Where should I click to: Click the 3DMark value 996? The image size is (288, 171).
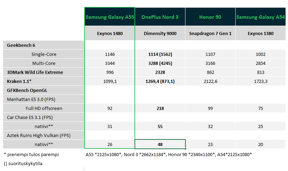tap(110, 72)
